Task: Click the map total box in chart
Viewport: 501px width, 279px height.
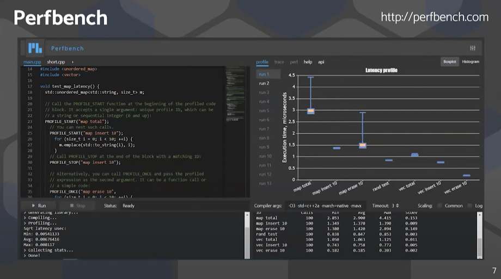Action: [311, 111]
